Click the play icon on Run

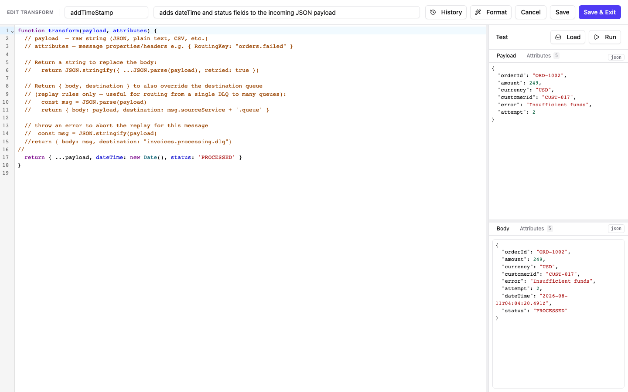(x=597, y=37)
